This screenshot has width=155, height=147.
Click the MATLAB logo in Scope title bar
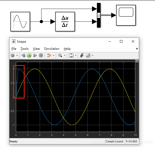(14, 41)
